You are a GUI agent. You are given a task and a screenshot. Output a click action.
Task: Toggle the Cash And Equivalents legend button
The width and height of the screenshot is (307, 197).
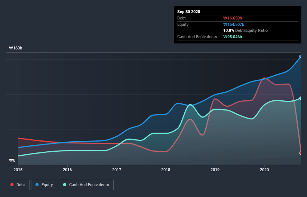(x=86, y=185)
